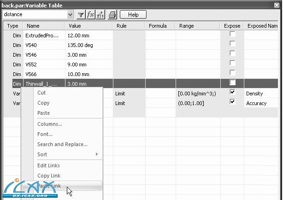283x200 pixels.
Task: Select Paste in the context menu
Action: click(x=62, y=113)
